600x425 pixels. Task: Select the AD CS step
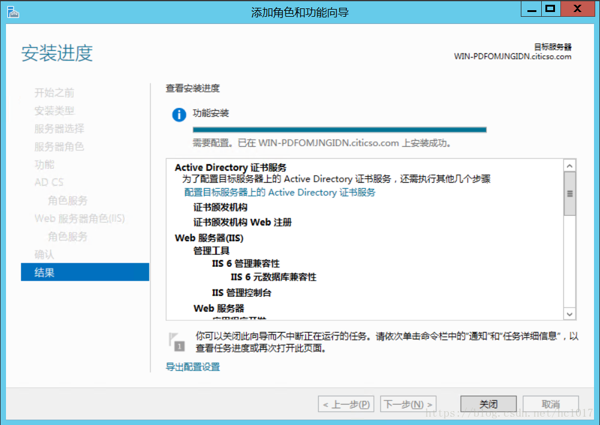(49, 182)
